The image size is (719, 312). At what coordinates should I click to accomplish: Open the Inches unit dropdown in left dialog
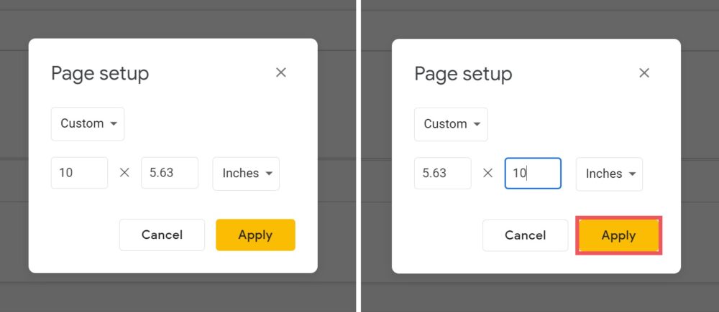point(246,174)
